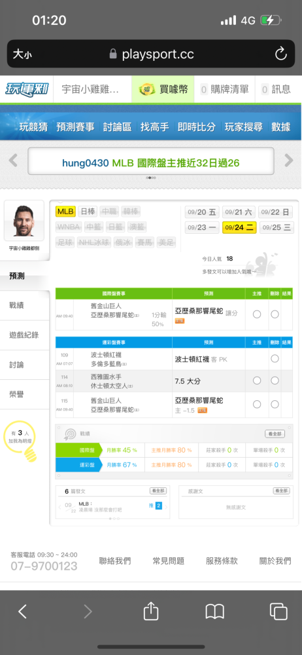Show previous banner with left arrow

click(x=13, y=160)
